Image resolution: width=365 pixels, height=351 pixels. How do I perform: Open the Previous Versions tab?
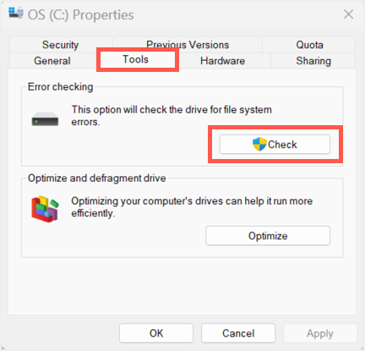(188, 45)
